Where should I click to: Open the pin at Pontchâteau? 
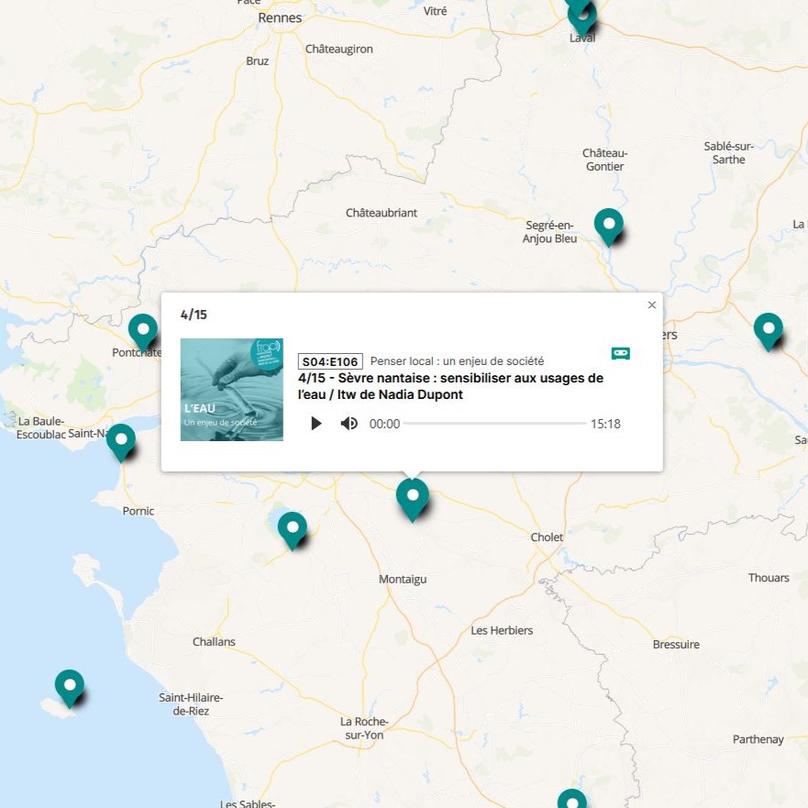(x=143, y=328)
